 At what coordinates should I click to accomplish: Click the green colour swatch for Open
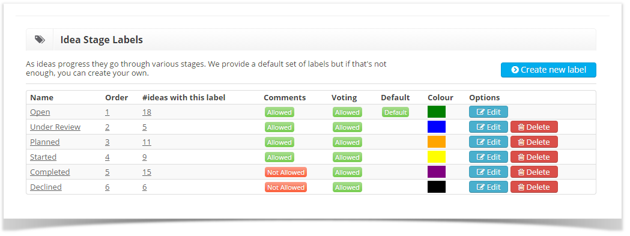coord(437,112)
